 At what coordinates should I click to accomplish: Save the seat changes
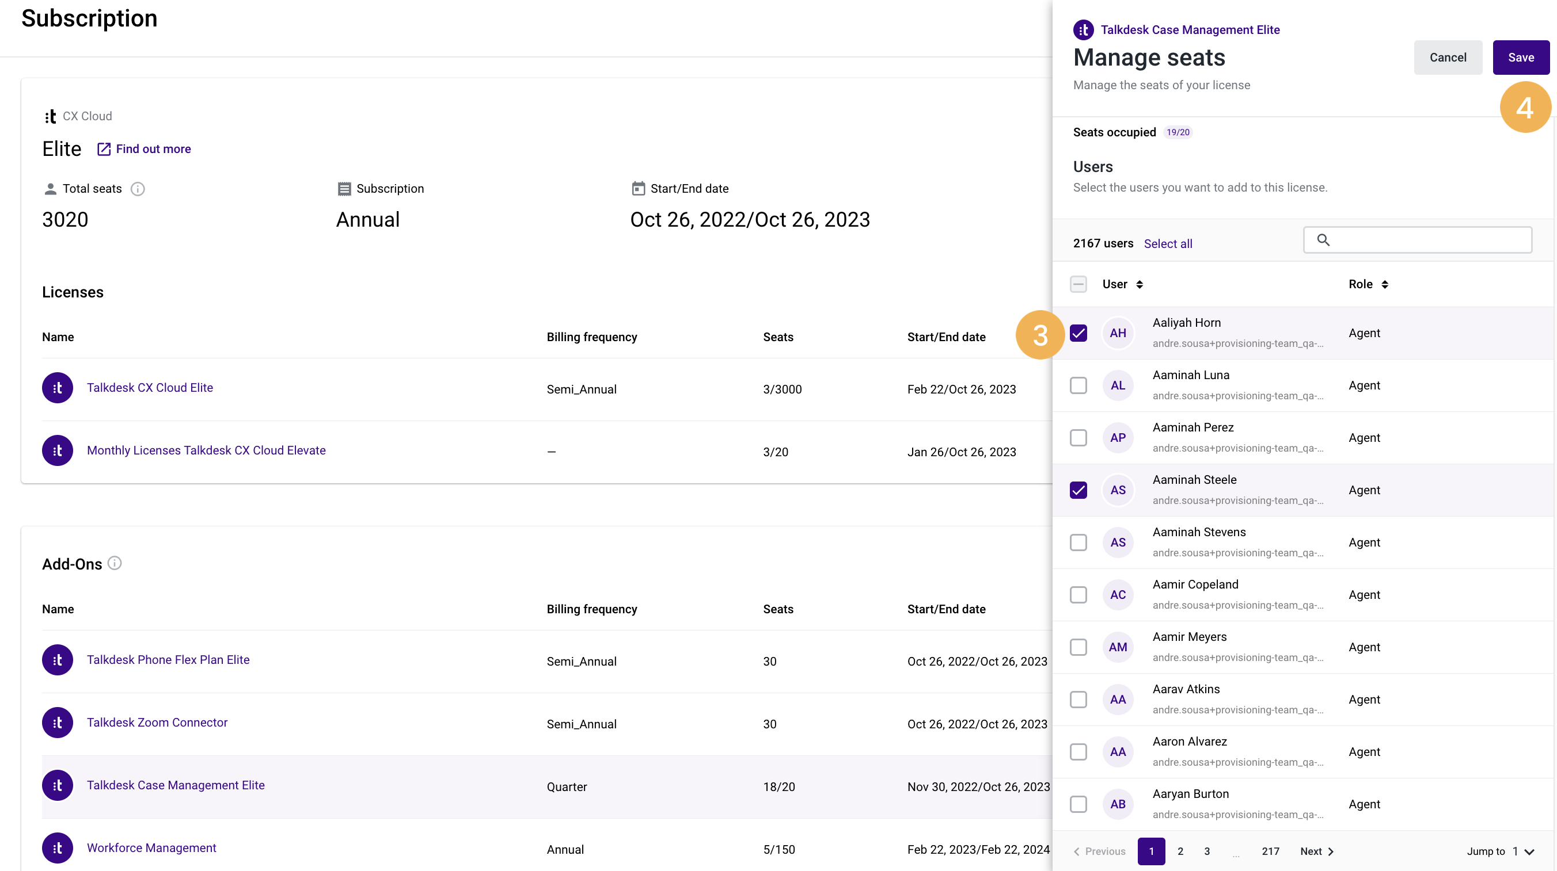[x=1521, y=58]
